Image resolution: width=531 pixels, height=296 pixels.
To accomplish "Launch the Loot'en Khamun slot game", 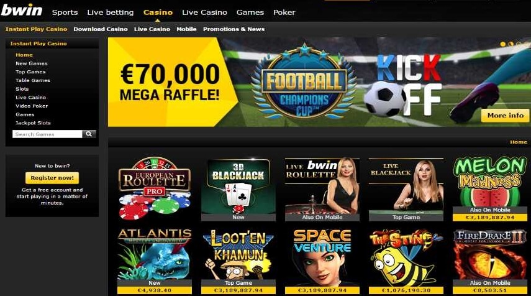I will 238,261.
